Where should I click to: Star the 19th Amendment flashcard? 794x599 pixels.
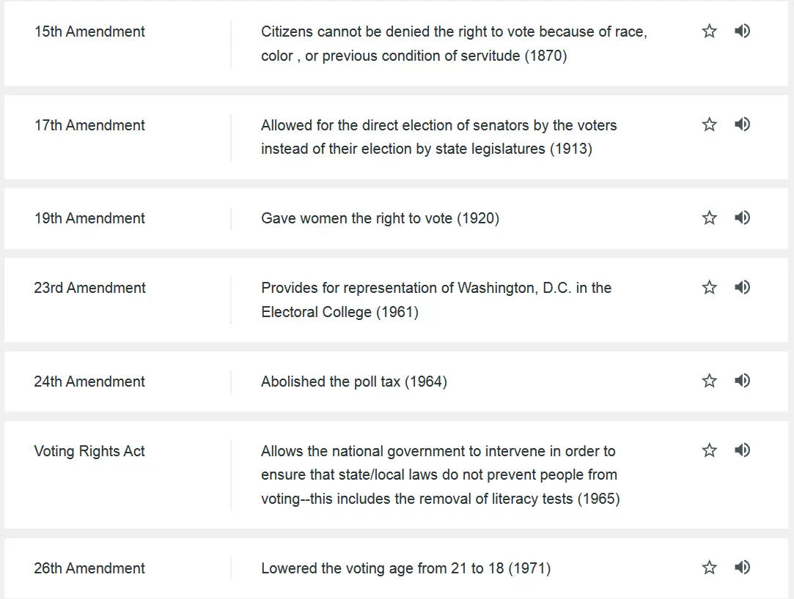click(709, 217)
